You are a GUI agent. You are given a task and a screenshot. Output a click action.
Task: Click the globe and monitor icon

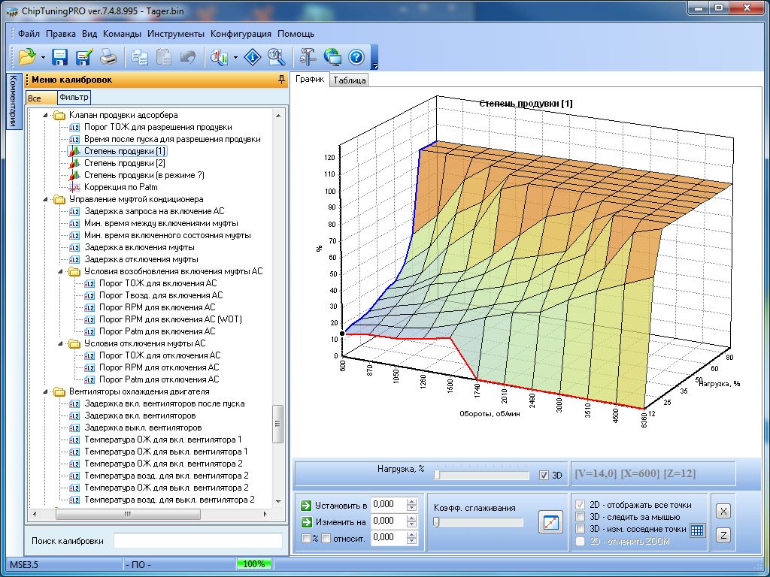point(332,57)
